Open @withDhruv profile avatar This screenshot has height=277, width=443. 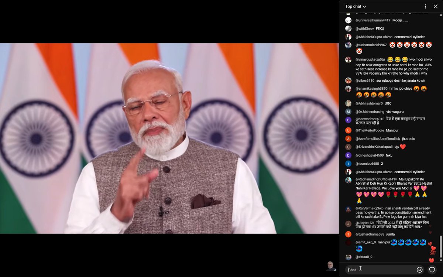pos(348,28)
